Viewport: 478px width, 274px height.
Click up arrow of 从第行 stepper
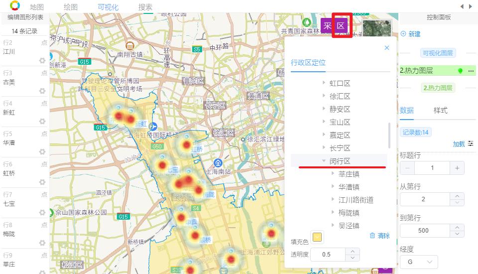point(457,196)
